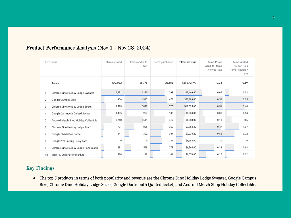Click total items added to cart 68,778

(x=144, y=83)
